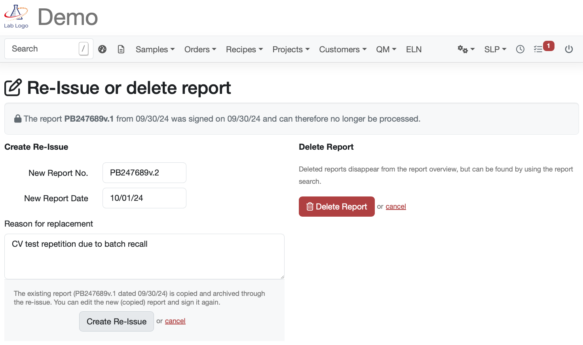The image size is (583, 345).
Task: Click cancel link beside Delete Report
Action: pos(396,206)
